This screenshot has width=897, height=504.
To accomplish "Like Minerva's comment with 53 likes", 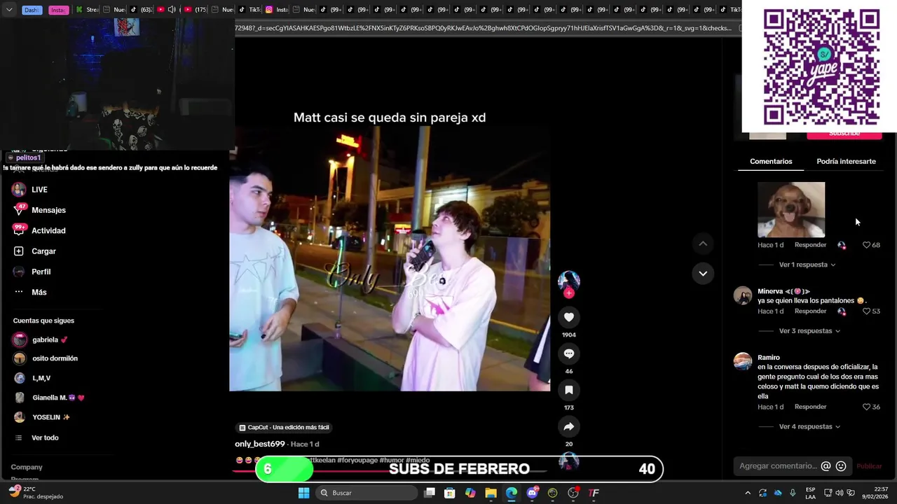I will click(x=866, y=311).
